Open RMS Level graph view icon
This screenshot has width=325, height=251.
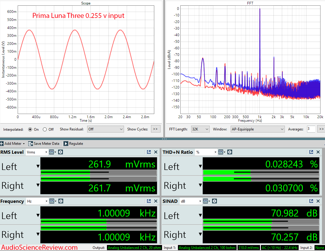[51, 152]
